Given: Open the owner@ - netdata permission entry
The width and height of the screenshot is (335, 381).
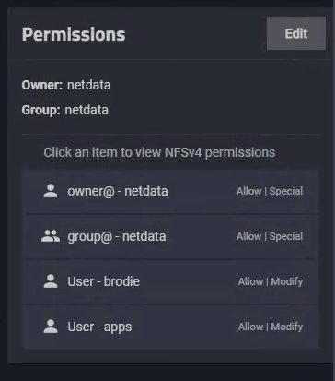Looking at the screenshot, I should coord(170,191).
